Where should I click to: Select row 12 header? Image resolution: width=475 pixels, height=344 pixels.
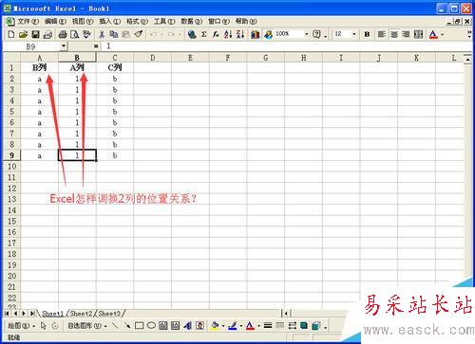[11, 189]
